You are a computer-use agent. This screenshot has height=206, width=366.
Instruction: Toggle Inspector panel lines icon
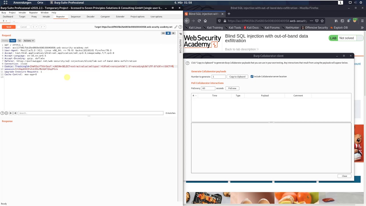point(180,34)
